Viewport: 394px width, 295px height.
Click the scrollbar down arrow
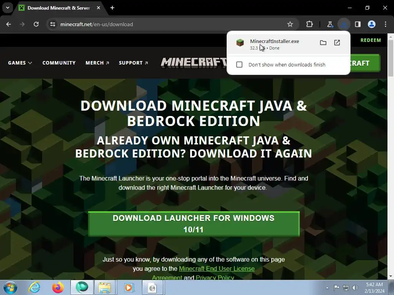point(391,277)
